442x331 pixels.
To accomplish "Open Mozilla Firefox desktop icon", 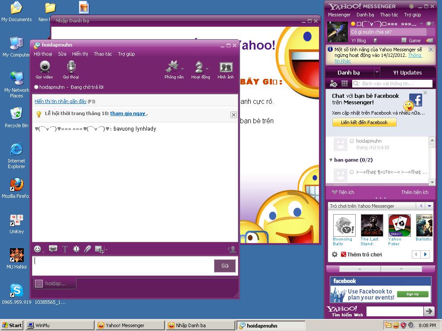I will coord(17,184).
